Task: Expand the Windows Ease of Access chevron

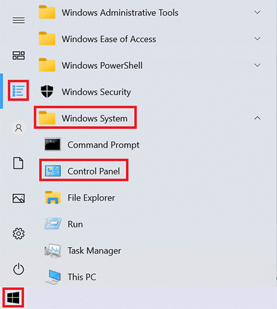Action: [x=257, y=39]
